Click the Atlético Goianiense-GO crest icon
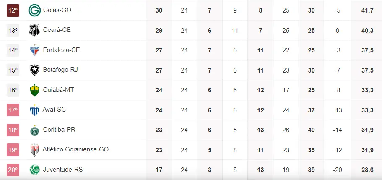Image resolution: width=382 pixels, height=180 pixels. [x=34, y=150]
